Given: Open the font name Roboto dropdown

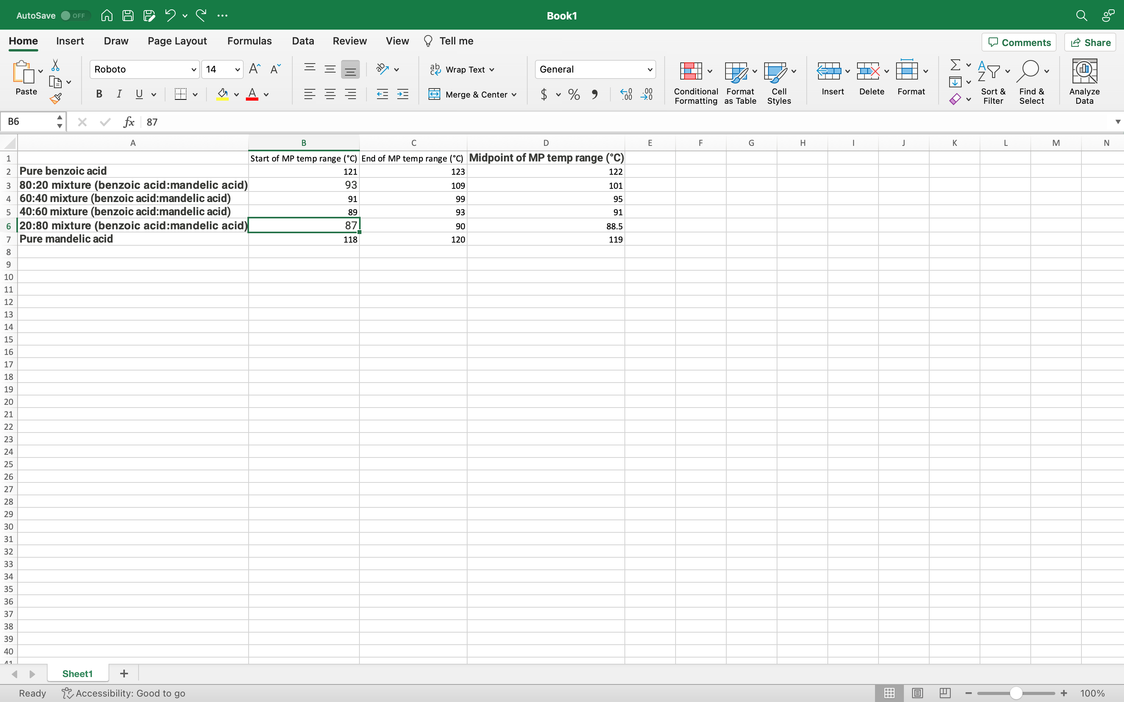Looking at the screenshot, I should tap(194, 70).
